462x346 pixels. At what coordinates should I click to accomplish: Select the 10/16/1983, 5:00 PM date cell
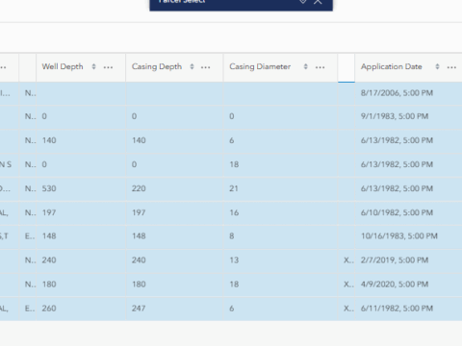tap(399, 236)
